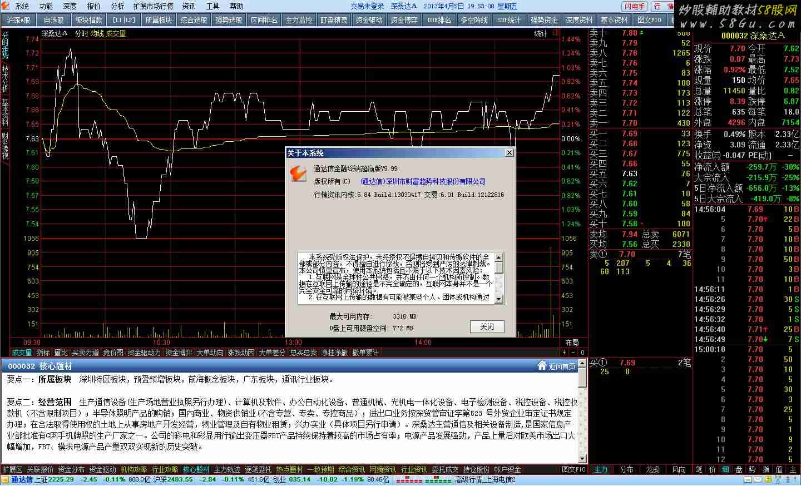Screen dimensions: 801x486
Task: Click the small red icon next to 统计
Action: pos(555,33)
